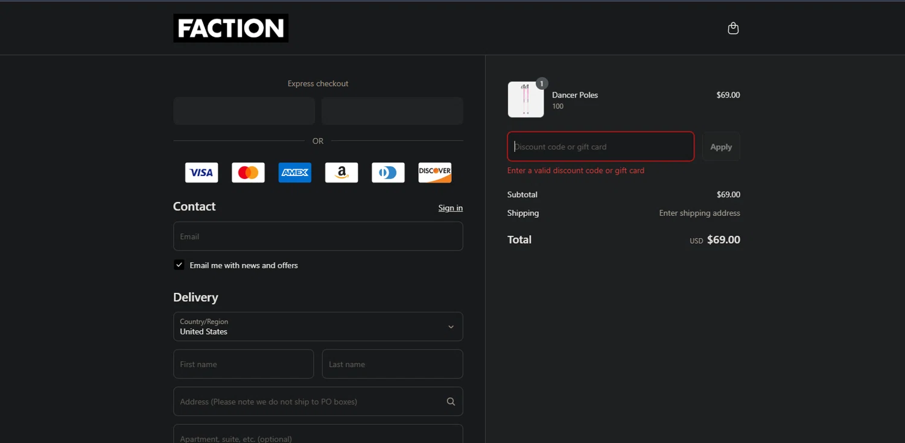This screenshot has width=905, height=443.
Task: Focus the Email input field
Action: 318,236
